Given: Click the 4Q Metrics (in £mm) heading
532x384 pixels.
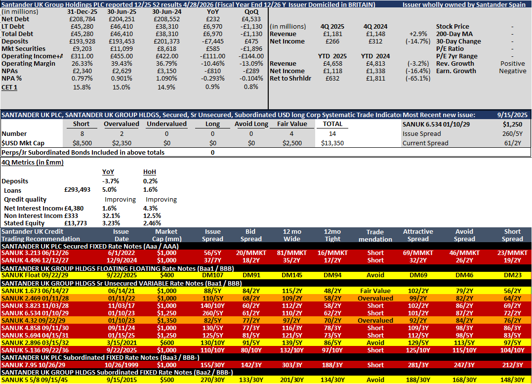Looking at the screenshot, I should [33, 162].
